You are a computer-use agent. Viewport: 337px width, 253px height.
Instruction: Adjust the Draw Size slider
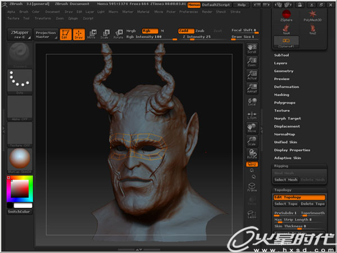(x=244, y=37)
